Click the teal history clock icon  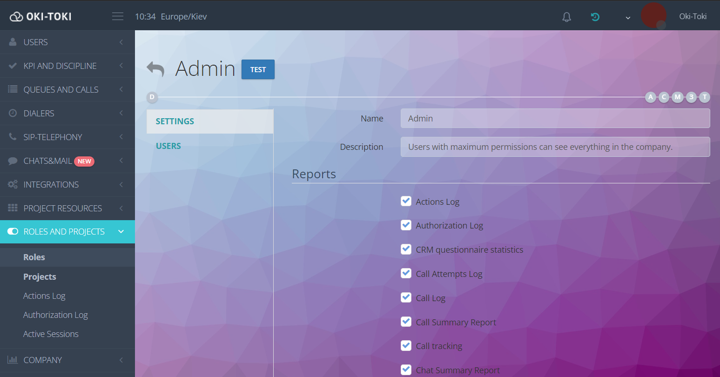tap(595, 17)
